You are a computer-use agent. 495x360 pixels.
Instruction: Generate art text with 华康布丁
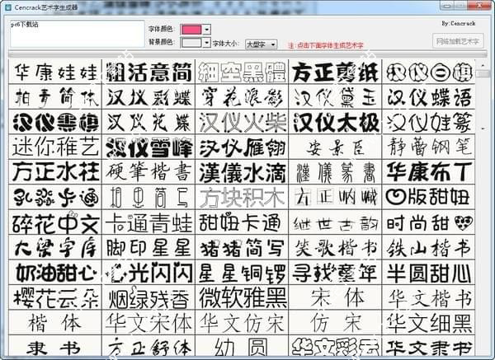pos(428,172)
